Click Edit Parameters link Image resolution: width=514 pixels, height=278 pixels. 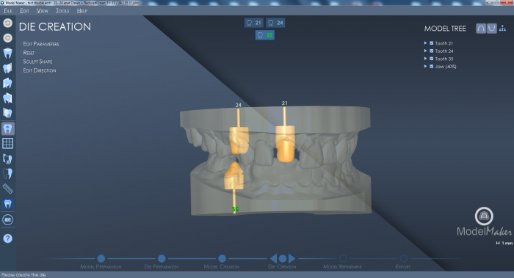coord(41,44)
